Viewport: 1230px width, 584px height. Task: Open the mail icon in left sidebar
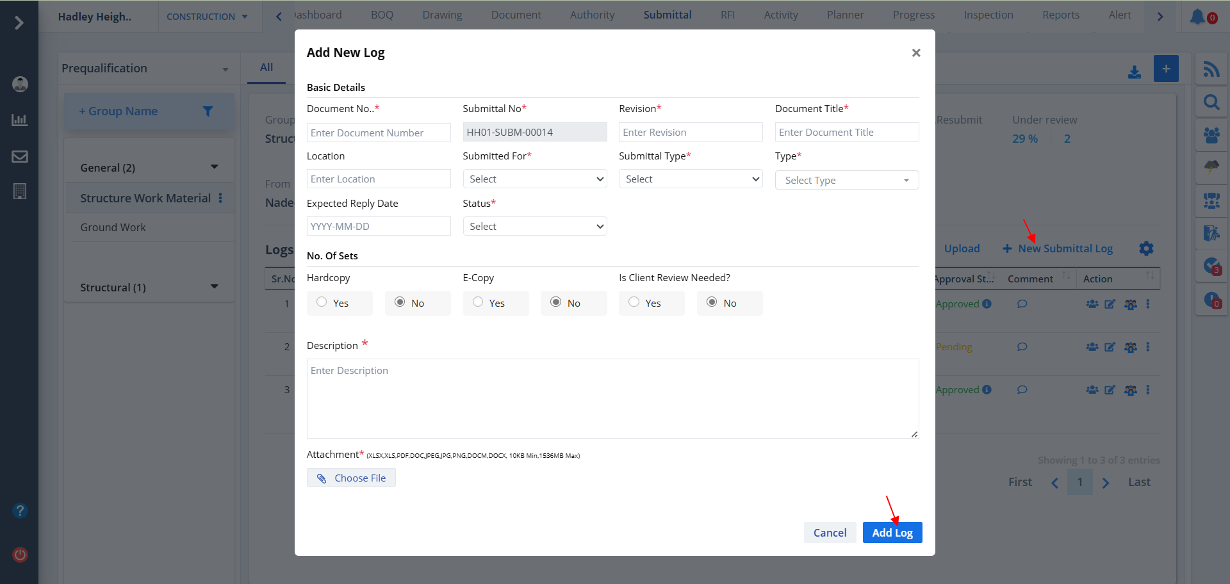pos(20,156)
